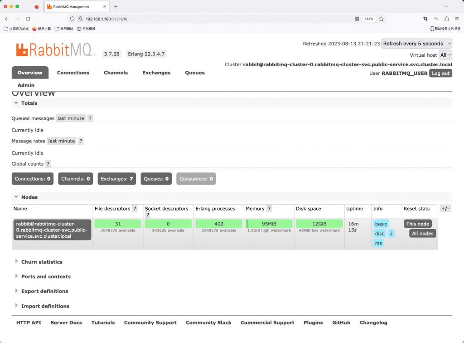Reset stats for All nodes
The image size is (464, 343).
coord(423,233)
